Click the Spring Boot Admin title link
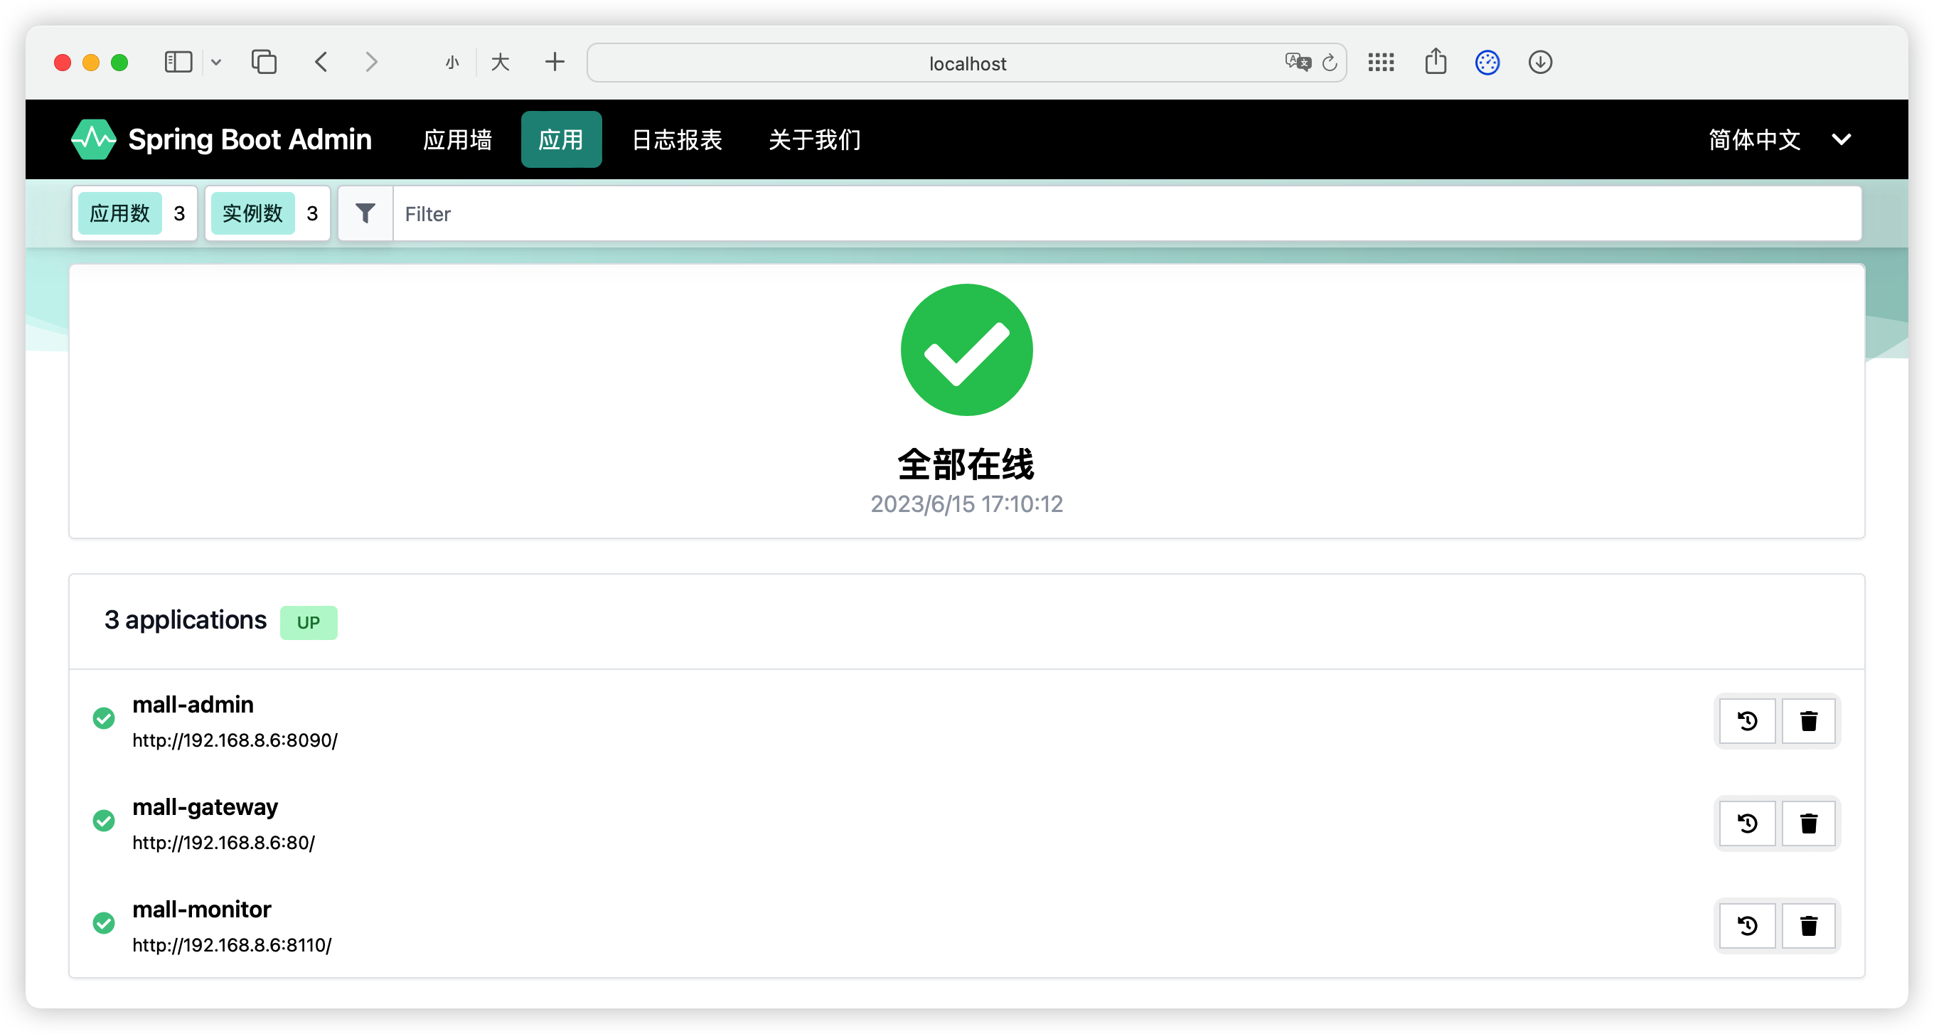The image size is (1934, 1034). pyautogui.click(x=250, y=139)
